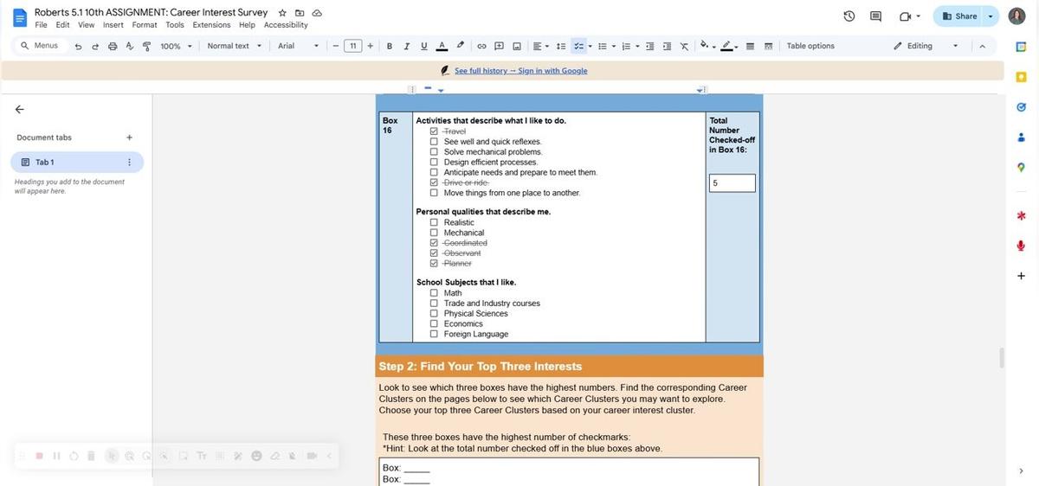The image size is (1039, 486).
Task: Toggle Underline formatting
Action: (x=423, y=46)
